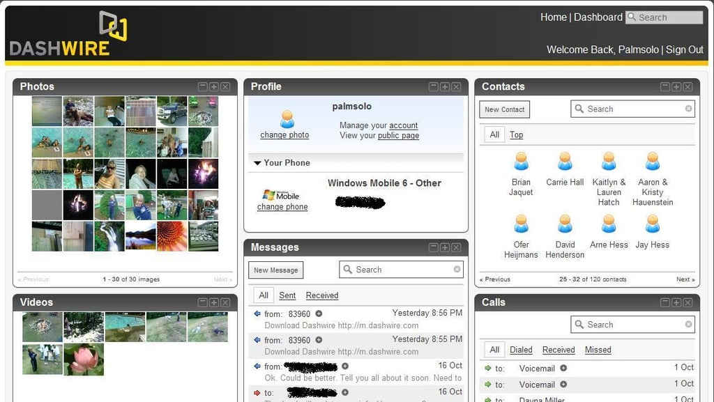Click "1 - 30 of 30 images" text

(131, 279)
